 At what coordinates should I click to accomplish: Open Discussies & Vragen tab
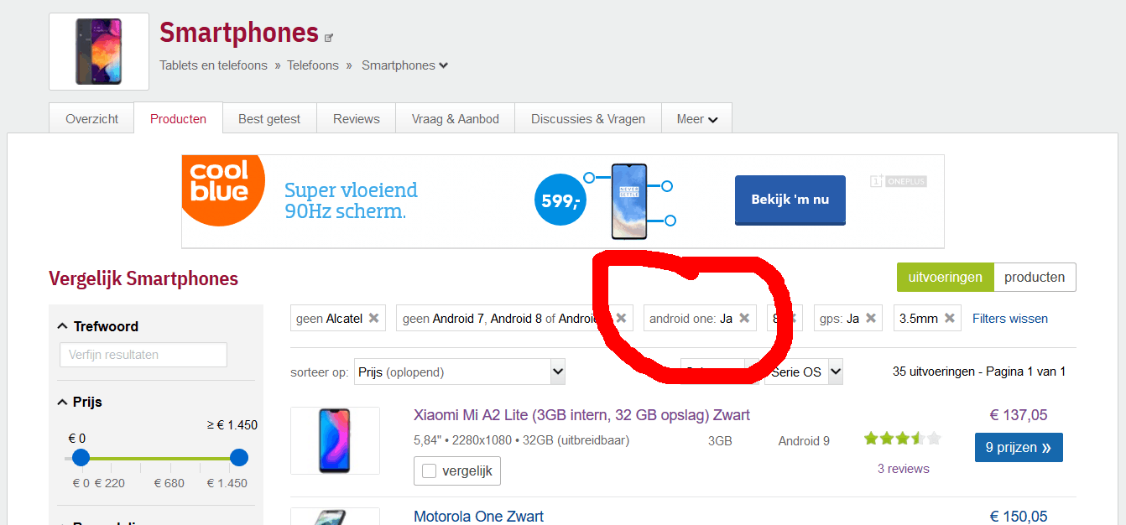pos(588,118)
